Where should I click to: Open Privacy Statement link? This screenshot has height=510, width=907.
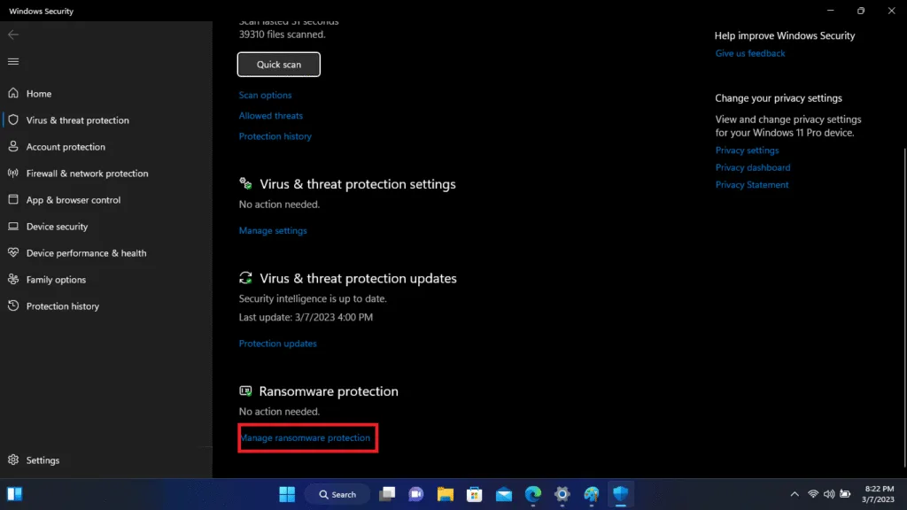pos(752,185)
